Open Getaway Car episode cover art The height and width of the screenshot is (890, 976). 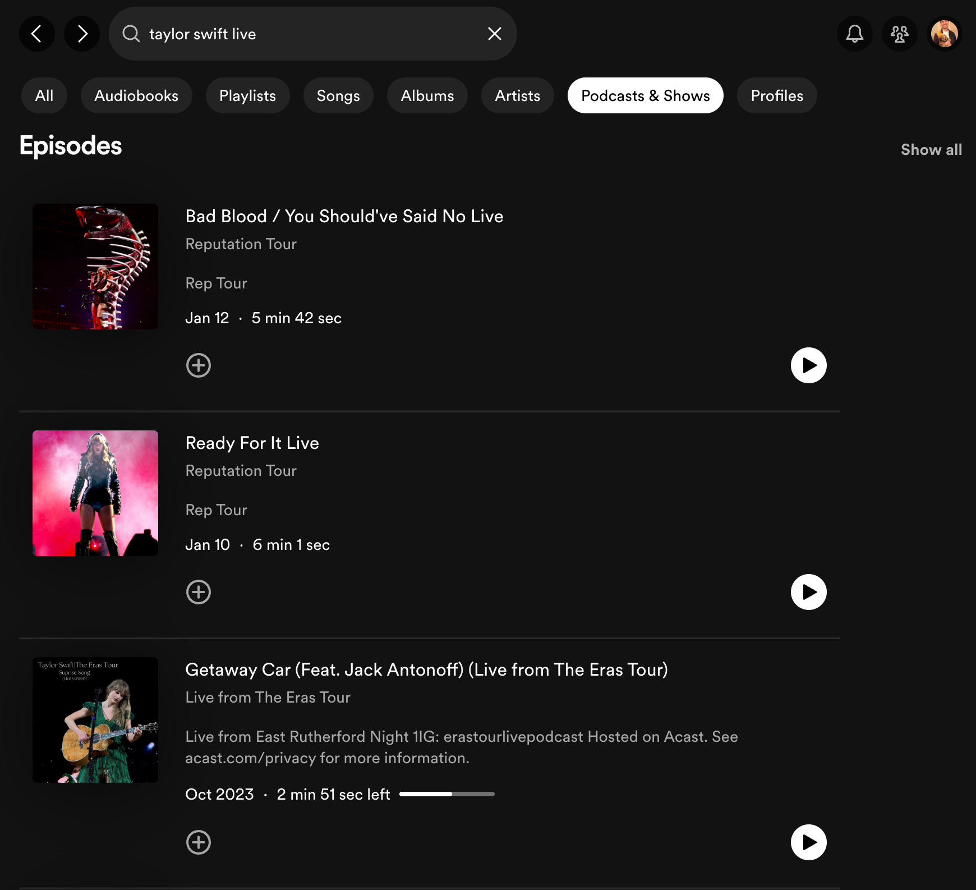pyautogui.click(x=95, y=720)
